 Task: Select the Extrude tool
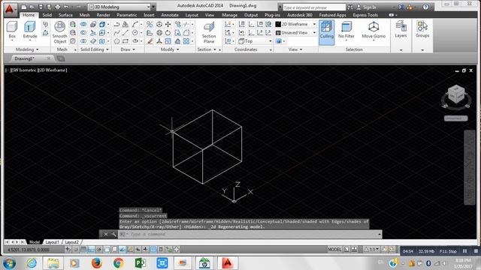click(x=30, y=30)
